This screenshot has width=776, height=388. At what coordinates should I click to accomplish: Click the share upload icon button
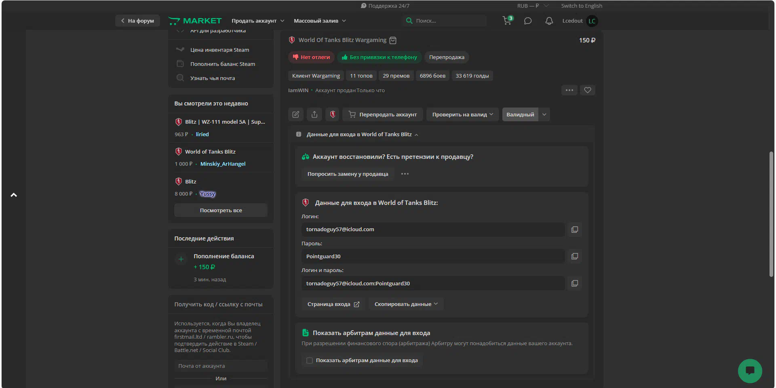pyautogui.click(x=314, y=114)
